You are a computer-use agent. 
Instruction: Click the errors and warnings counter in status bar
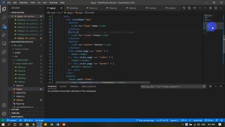[28, 120]
